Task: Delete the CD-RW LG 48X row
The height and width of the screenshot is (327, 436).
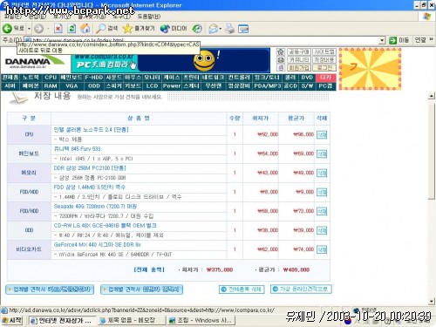Action: (x=322, y=230)
